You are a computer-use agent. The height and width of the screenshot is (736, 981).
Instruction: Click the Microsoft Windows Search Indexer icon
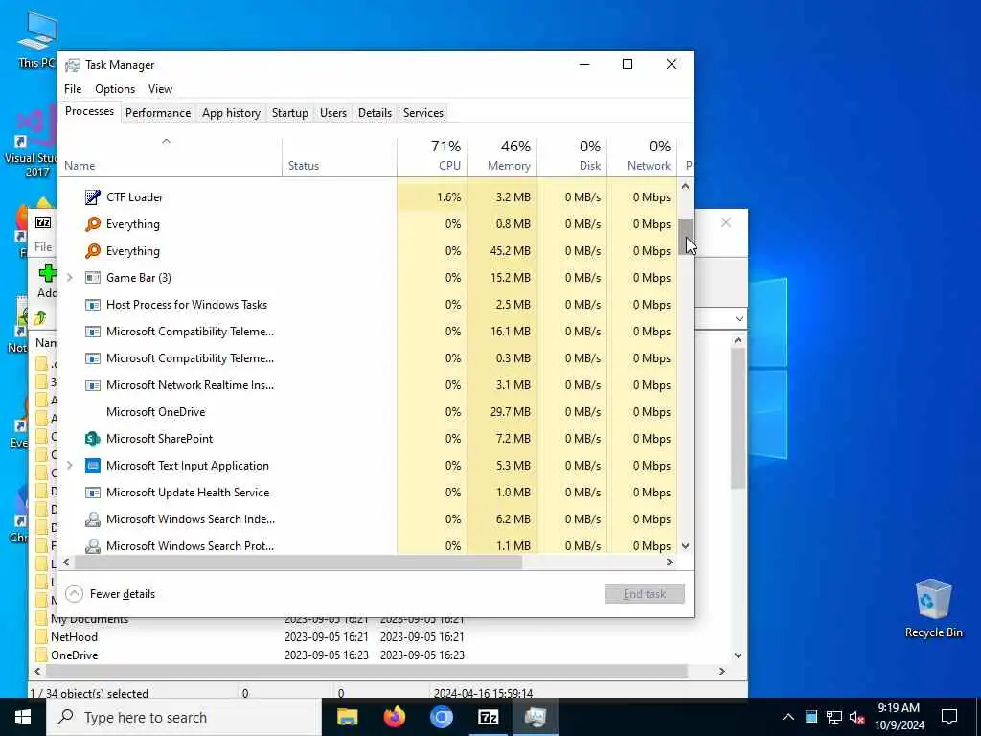93,519
